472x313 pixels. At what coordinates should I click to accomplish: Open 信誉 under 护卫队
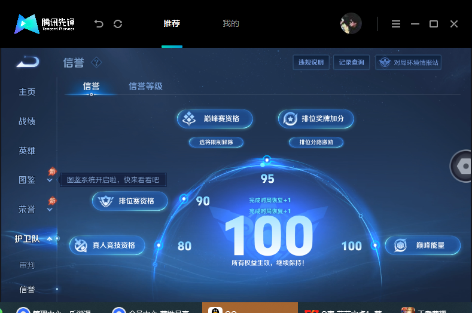click(27, 290)
